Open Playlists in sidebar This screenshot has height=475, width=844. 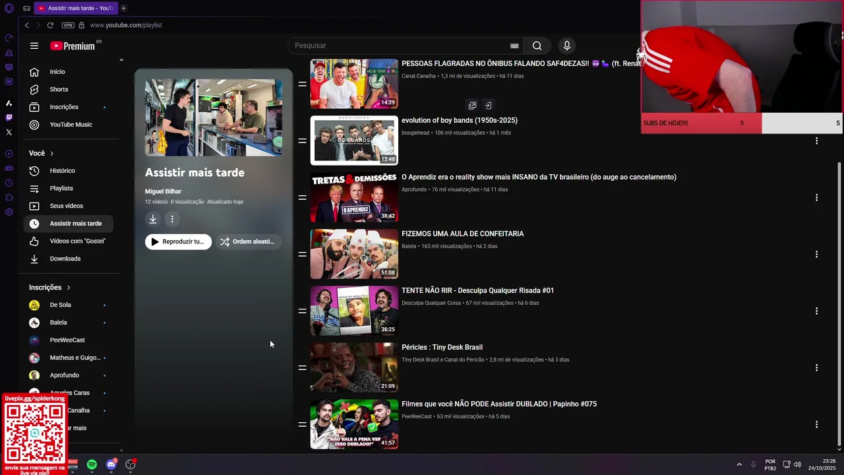coord(69,188)
